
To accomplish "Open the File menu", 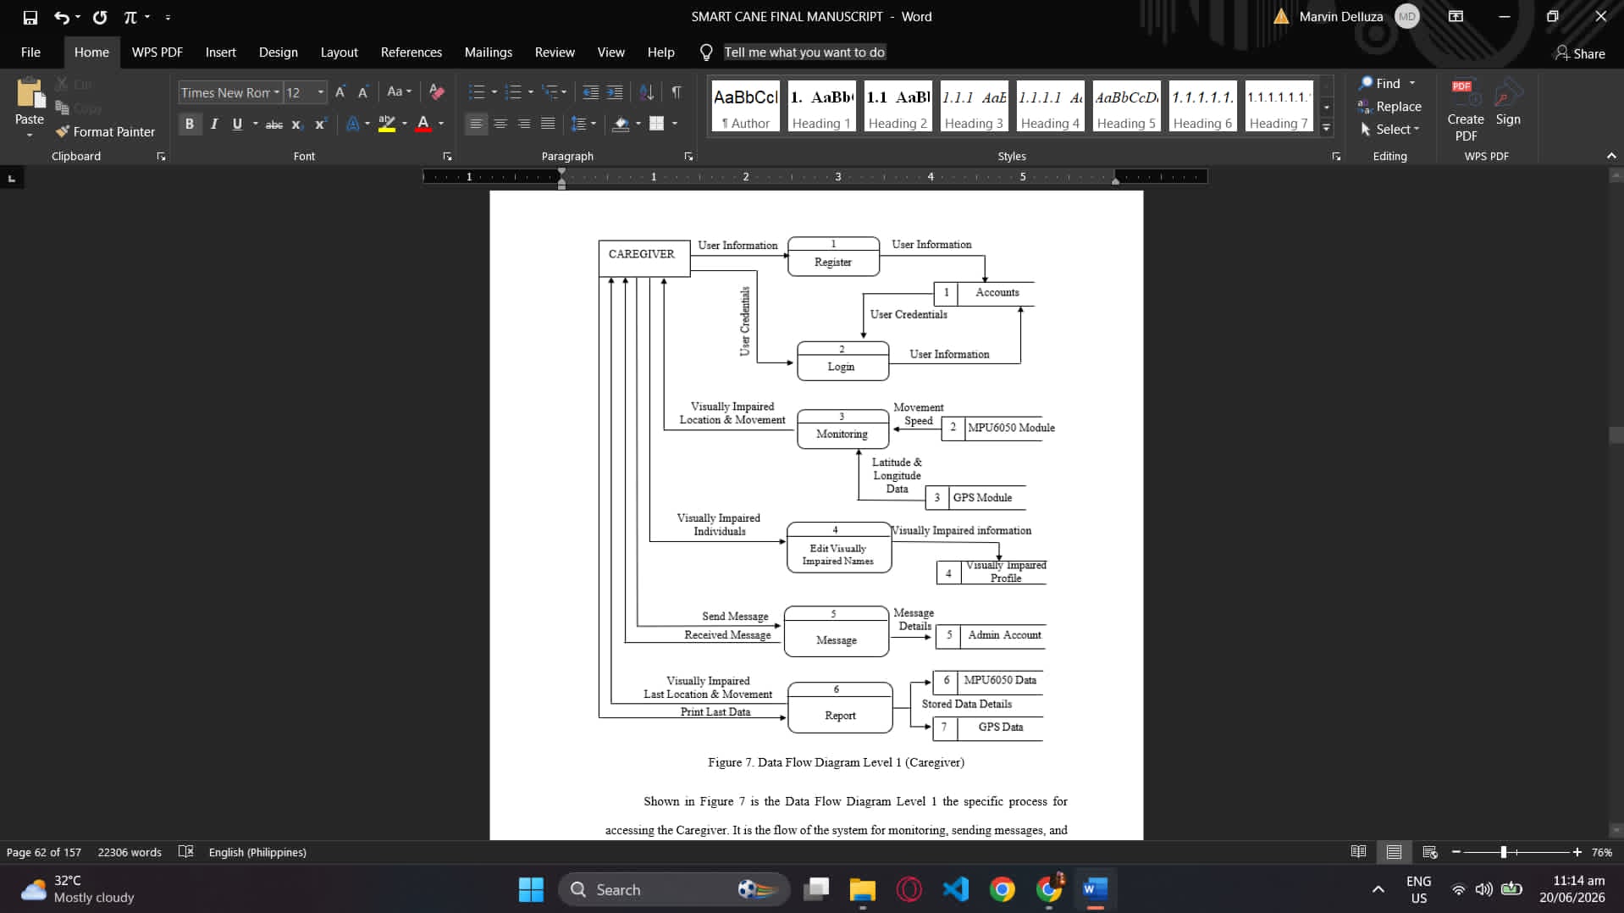I will [30, 53].
